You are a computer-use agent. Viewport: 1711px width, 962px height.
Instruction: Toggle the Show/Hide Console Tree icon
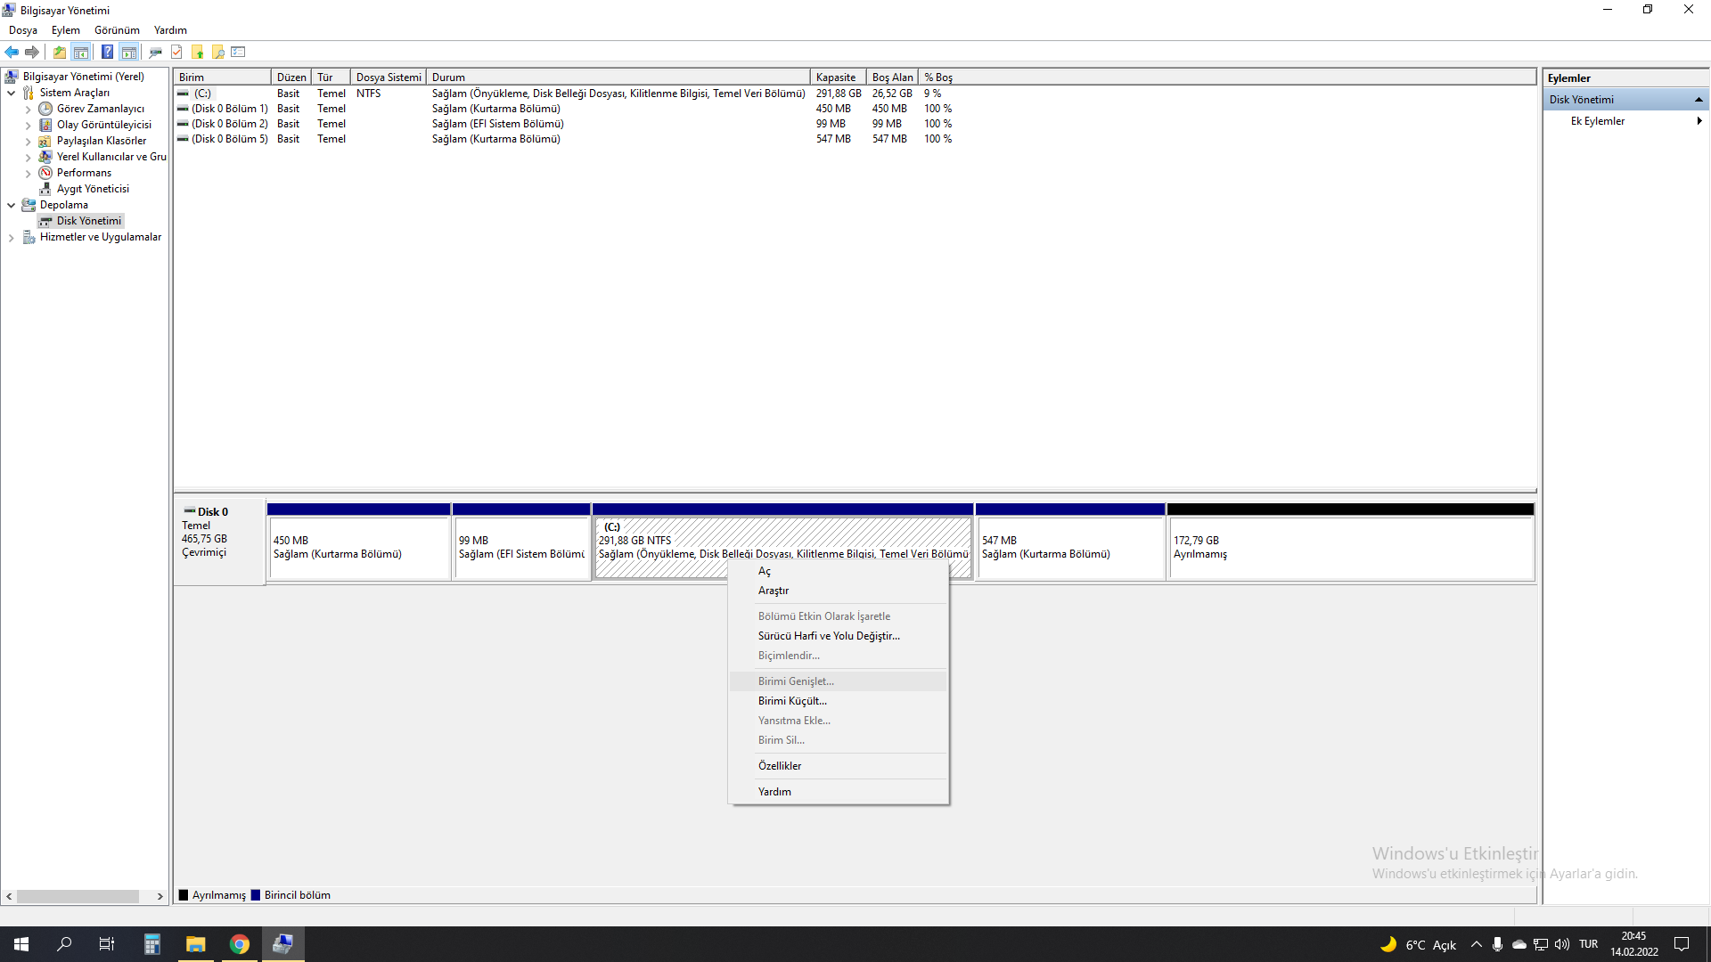pyautogui.click(x=81, y=52)
